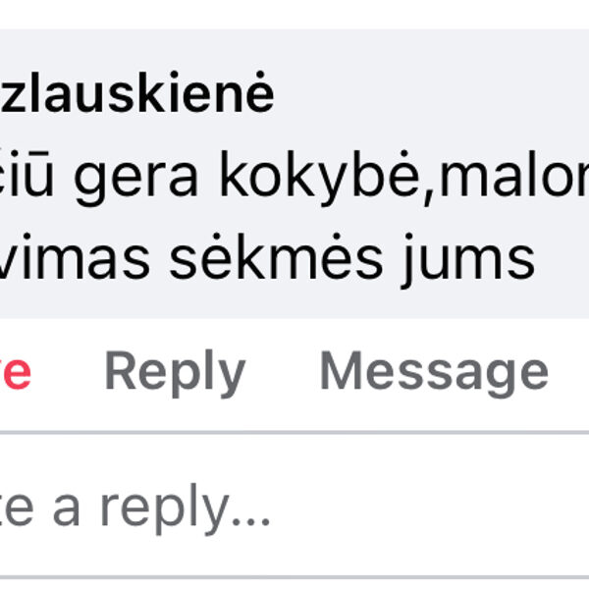Image resolution: width=589 pixels, height=589 pixels.
Task: Open the commenter profile name ending 'zlauskienė'
Action: click(x=136, y=93)
